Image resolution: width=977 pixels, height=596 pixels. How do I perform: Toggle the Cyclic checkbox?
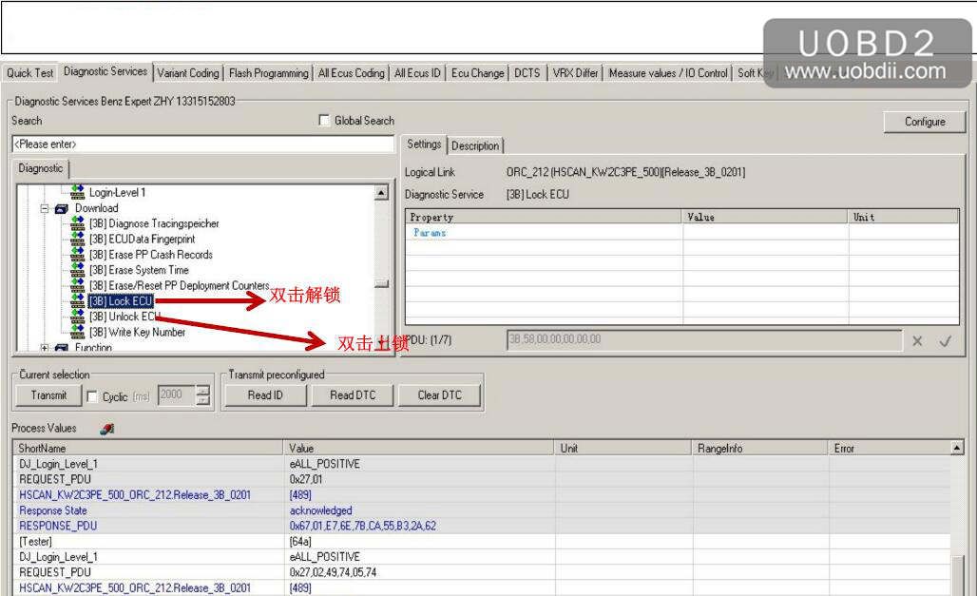tap(92, 396)
